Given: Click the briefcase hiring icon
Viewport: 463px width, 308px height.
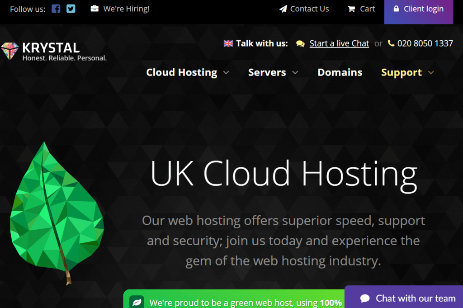Looking at the screenshot, I should pyautogui.click(x=94, y=9).
